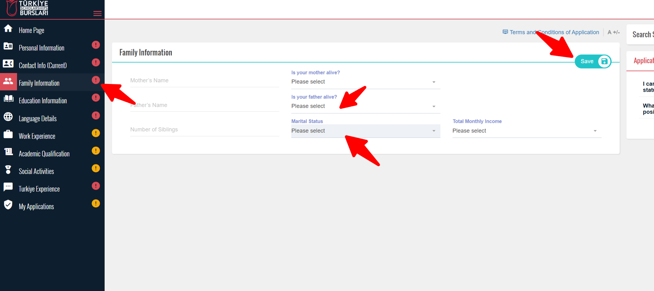Click the My Applications shield icon
The image size is (654, 291).
pyautogui.click(x=8, y=205)
